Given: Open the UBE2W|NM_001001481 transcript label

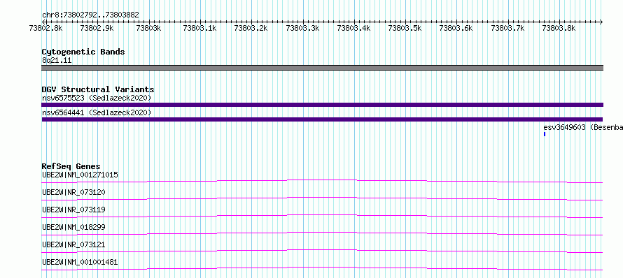Looking at the screenshot, I should point(80,262).
